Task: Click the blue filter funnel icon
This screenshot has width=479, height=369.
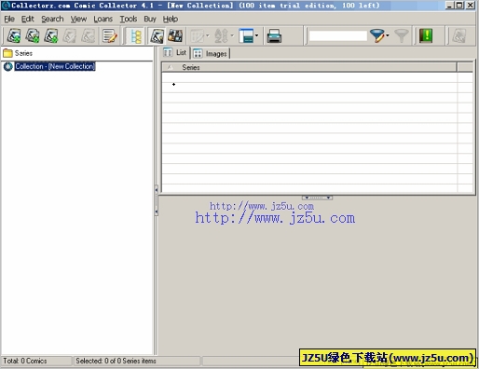Action: pos(376,36)
